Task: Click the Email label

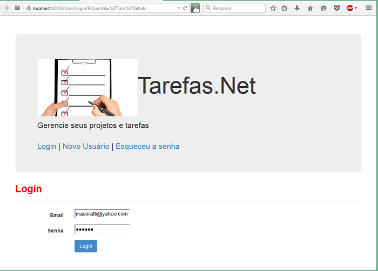Action: (57, 215)
